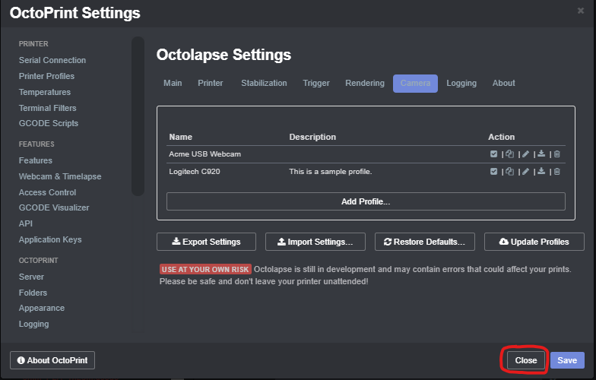Copy the Acme USB Webcam profile
Screen dimensions: 596x380
[509, 154]
